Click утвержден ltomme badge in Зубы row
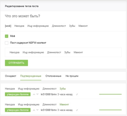The height and width of the screenshot is (116, 127). 18,94
